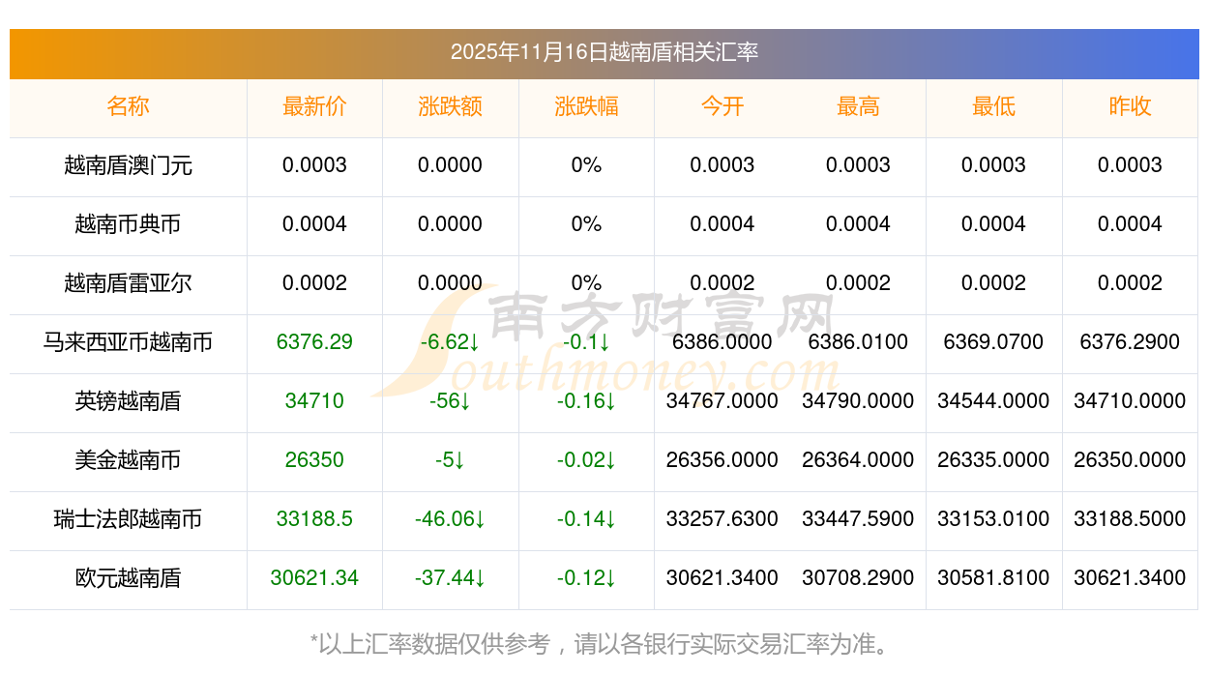Open the 美金越南币 row name
This screenshot has height=674, width=1209.
point(128,460)
